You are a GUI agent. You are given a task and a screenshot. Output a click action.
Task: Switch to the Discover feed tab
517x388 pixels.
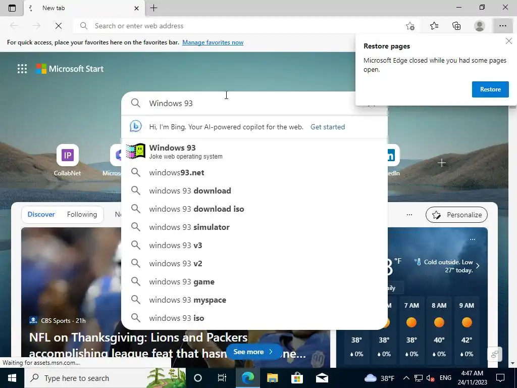(41, 214)
